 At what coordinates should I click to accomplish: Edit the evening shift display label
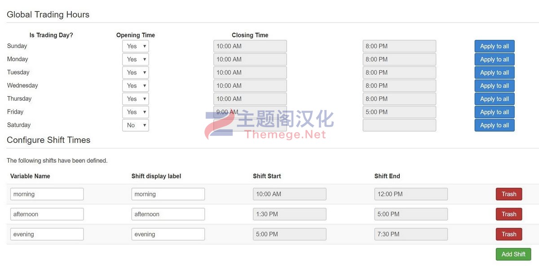point(168,234)
